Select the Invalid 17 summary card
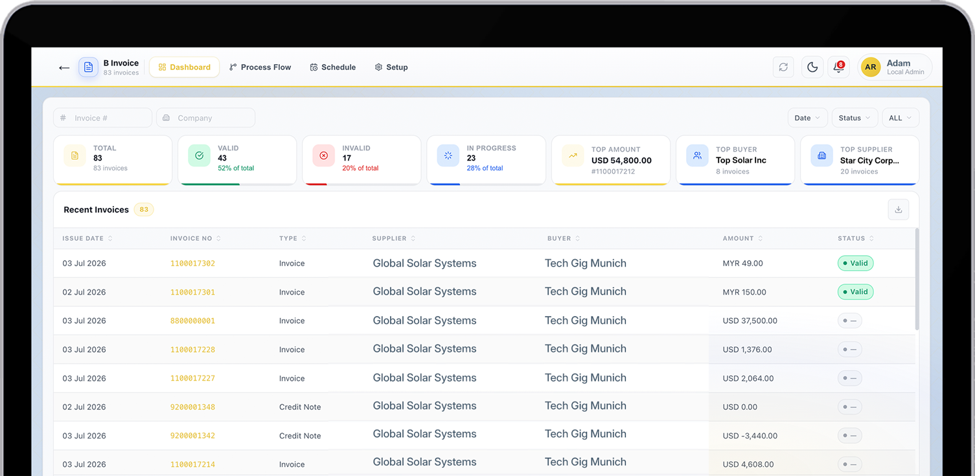This screenshot has width=975, height=476. pos(361,160)
